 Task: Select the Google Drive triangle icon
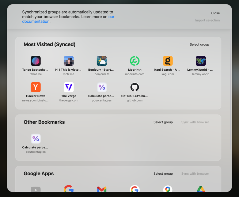[x=201, y=189]
